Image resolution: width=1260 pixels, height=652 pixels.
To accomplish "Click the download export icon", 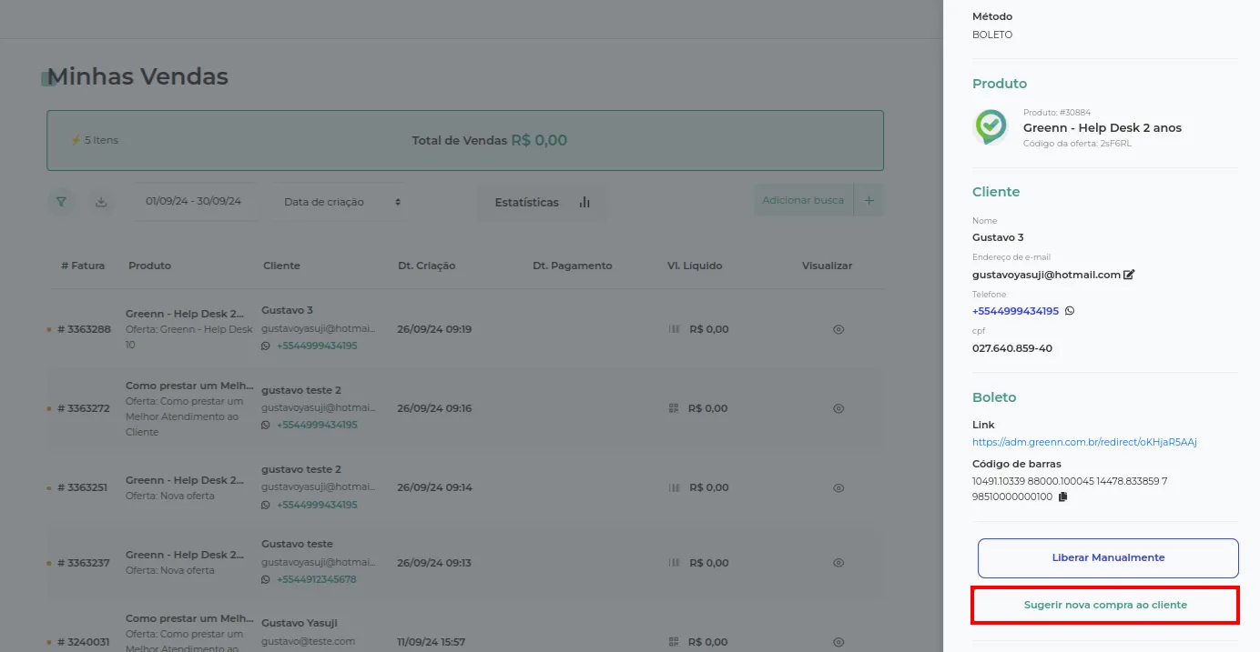I will [x=102, y=202].
